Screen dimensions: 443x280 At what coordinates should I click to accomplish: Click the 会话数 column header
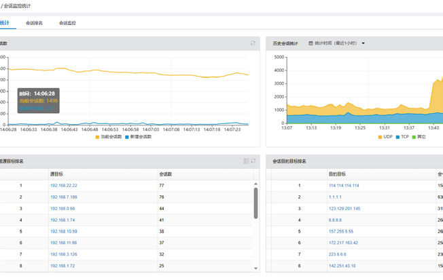tap(165, 174)
